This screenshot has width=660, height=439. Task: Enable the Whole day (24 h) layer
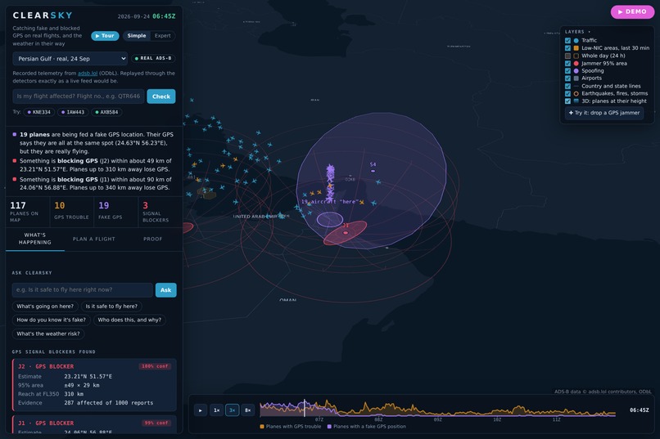pos(567,56)
